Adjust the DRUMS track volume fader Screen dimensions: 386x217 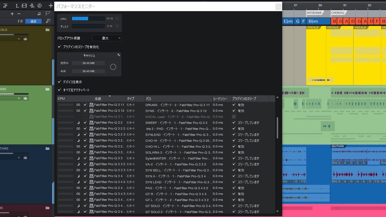pos(14,94)
